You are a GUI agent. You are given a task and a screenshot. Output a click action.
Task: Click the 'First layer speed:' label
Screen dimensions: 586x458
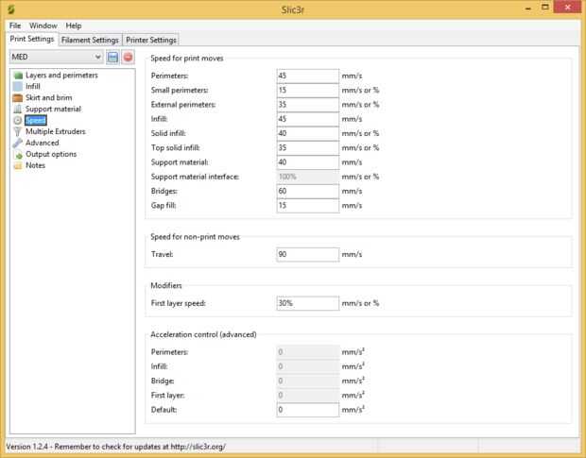click(179, 303)
